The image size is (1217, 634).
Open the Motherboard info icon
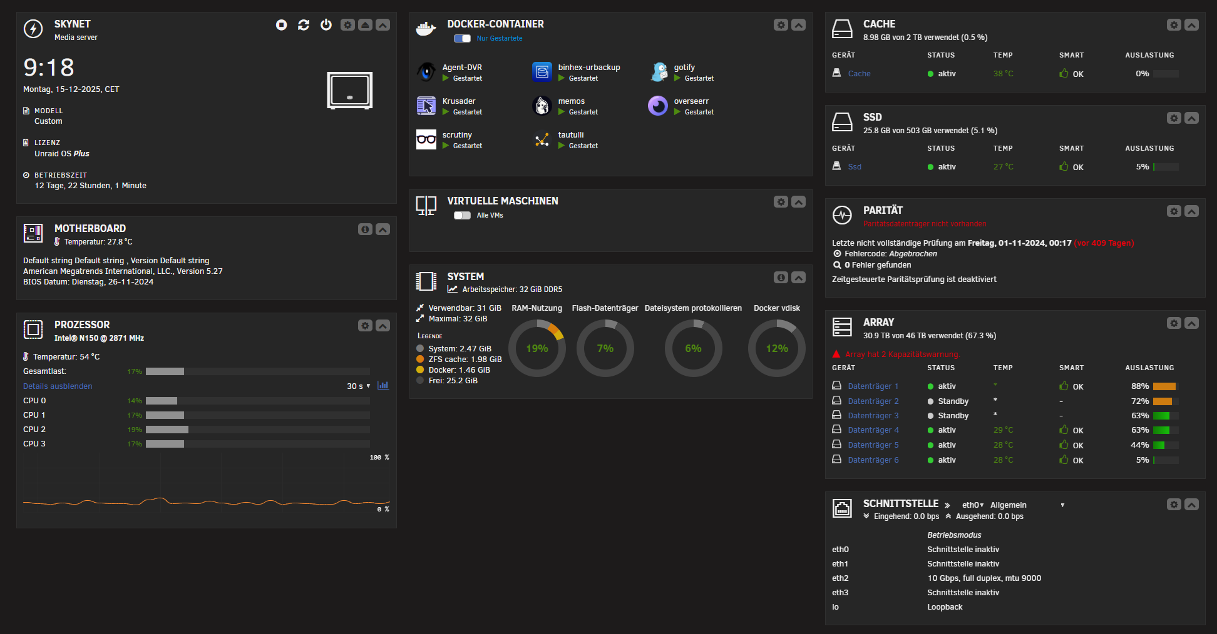click(x=365, y=229)
